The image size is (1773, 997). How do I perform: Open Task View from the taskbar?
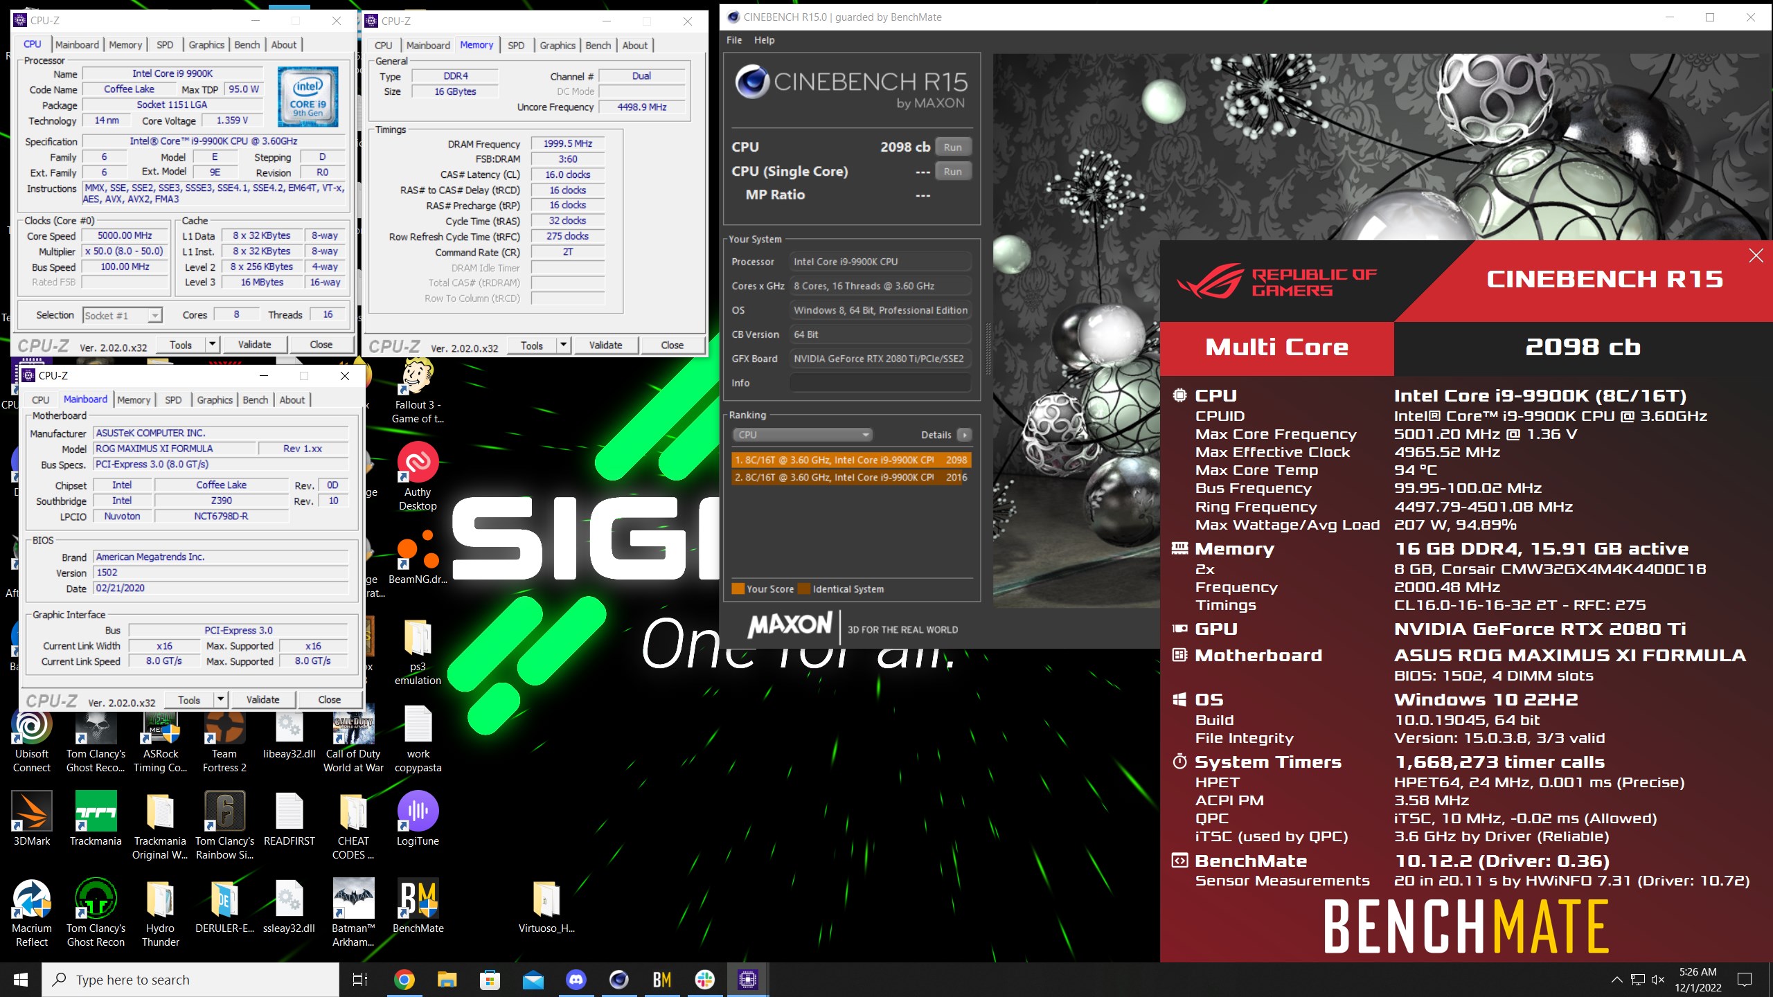click(360, 980)
